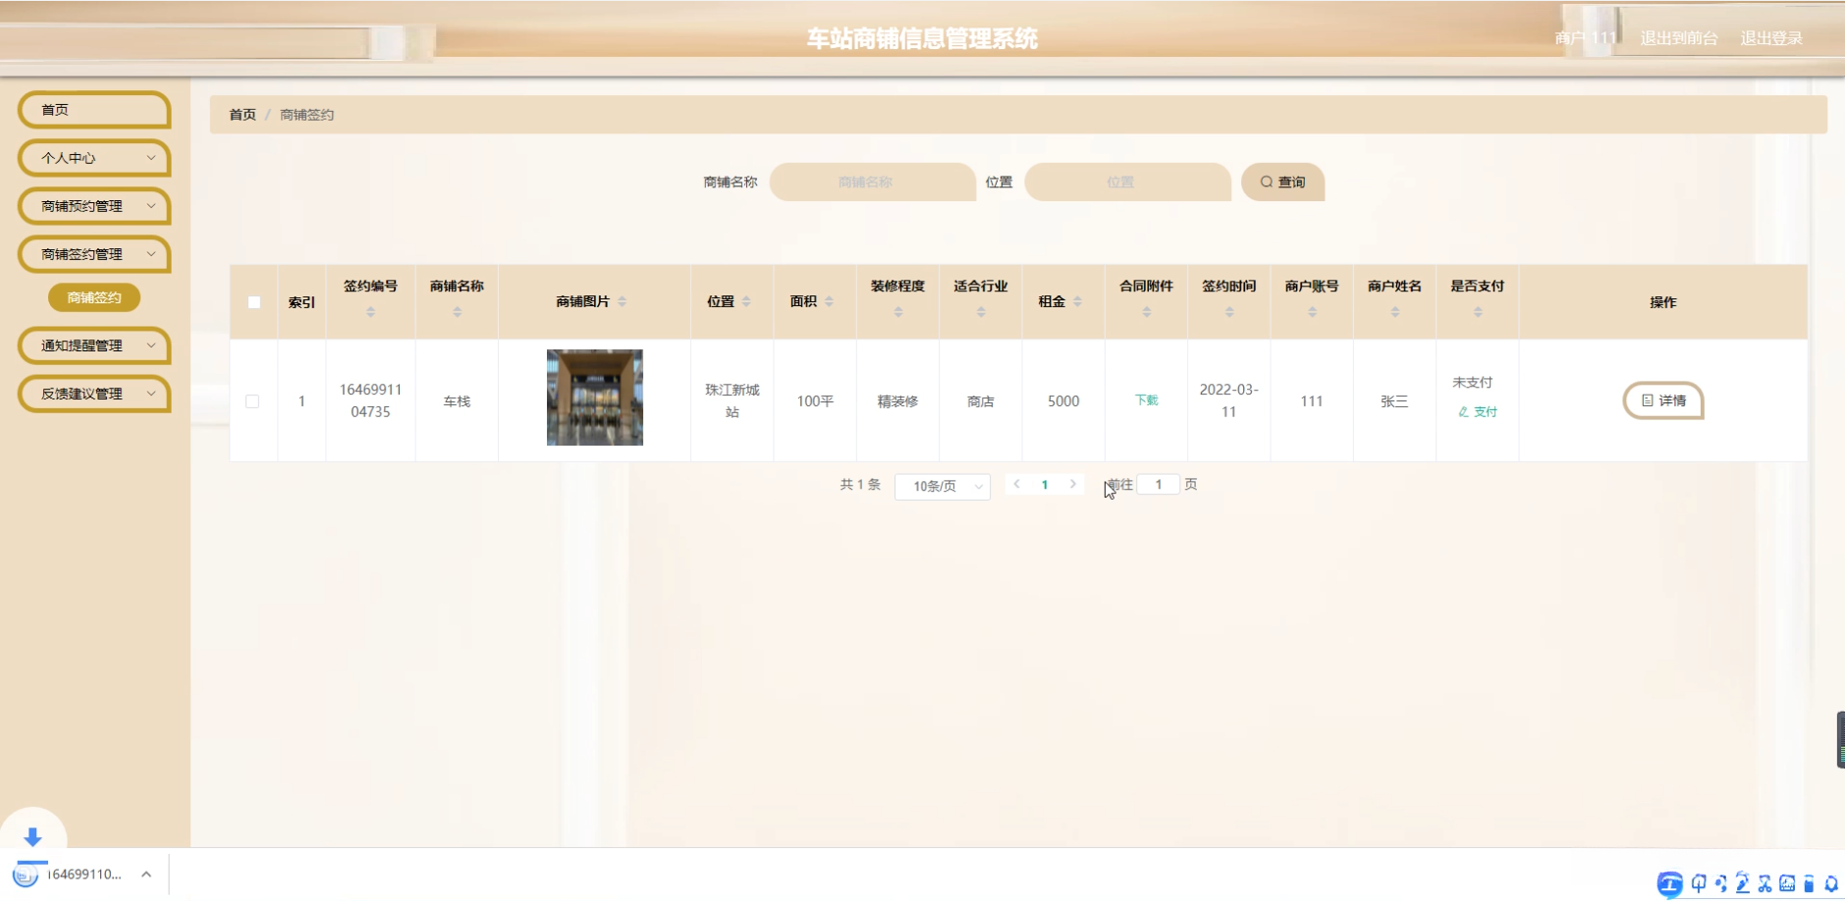Image resolution: width=1845 pixels, height=901 pixels.
Task: Check the row 1 checkbox
Action: [252, 401]
